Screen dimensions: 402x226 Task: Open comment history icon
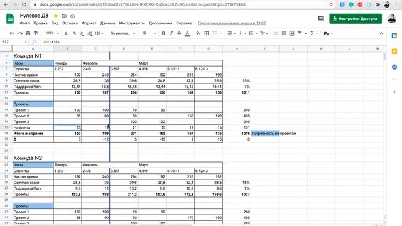[x=321, y=18]
